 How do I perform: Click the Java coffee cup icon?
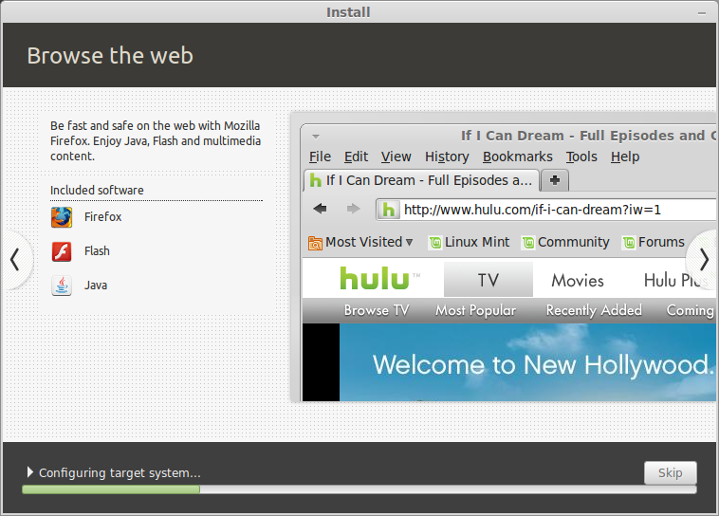pos(62,286)
